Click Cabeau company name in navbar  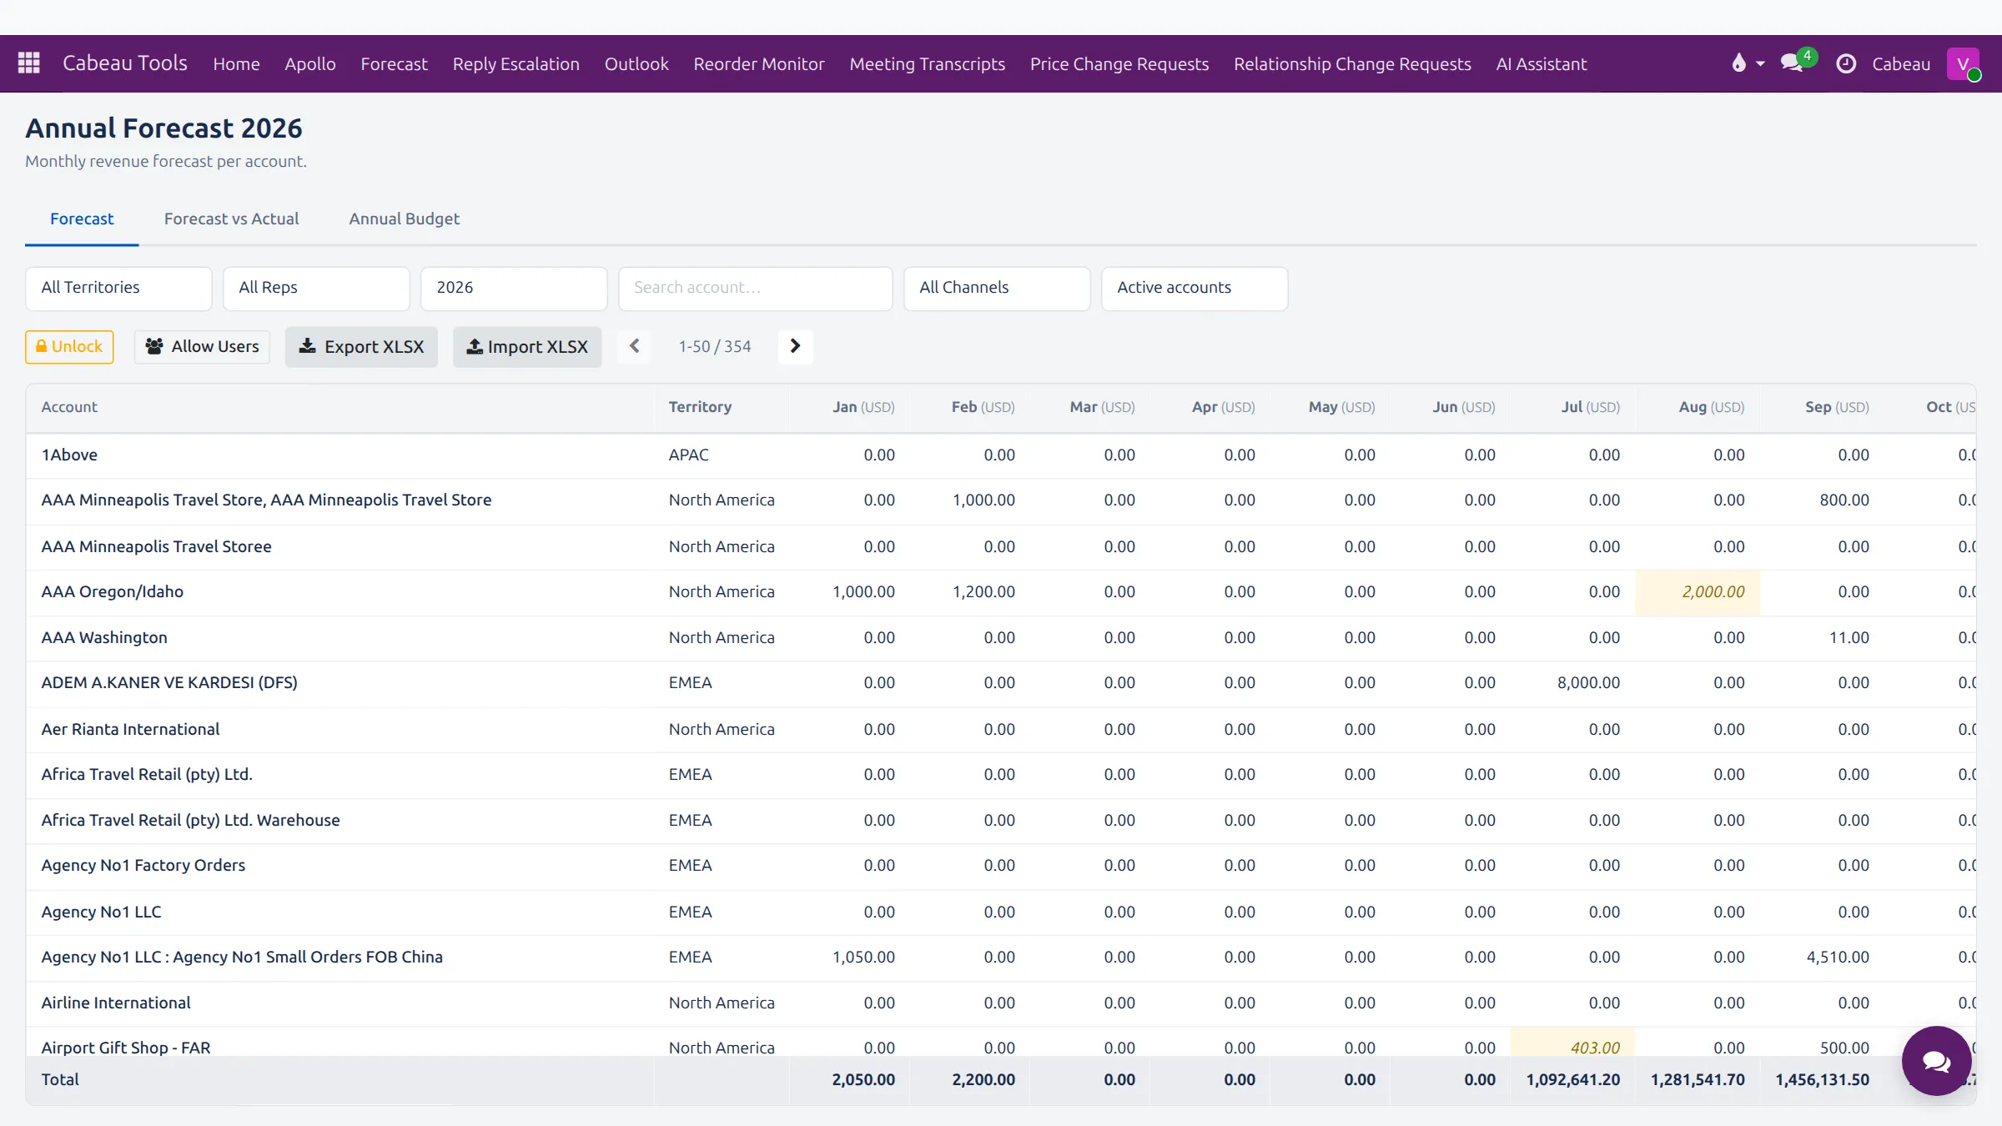tap(1901, 63)
